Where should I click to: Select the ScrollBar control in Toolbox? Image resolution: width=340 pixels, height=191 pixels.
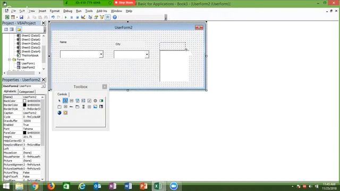coord(83,107)
